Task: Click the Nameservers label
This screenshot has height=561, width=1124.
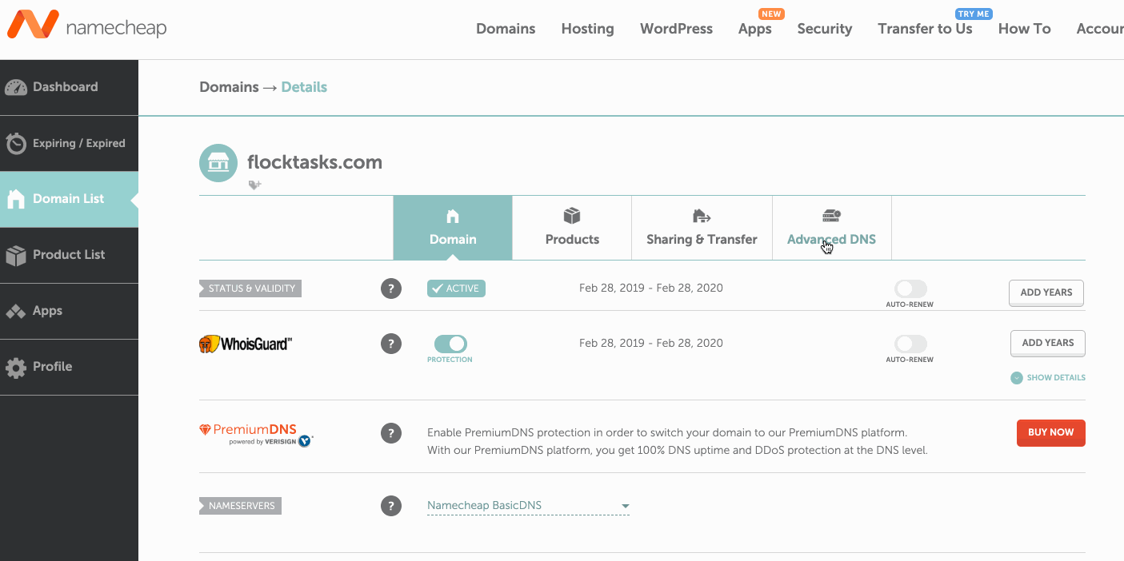Action: [x=240, y=506]
